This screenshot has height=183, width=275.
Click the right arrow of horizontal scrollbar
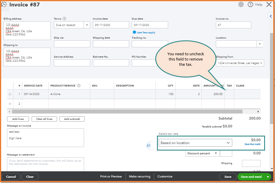pyautogui.click(x=258, y=111)
